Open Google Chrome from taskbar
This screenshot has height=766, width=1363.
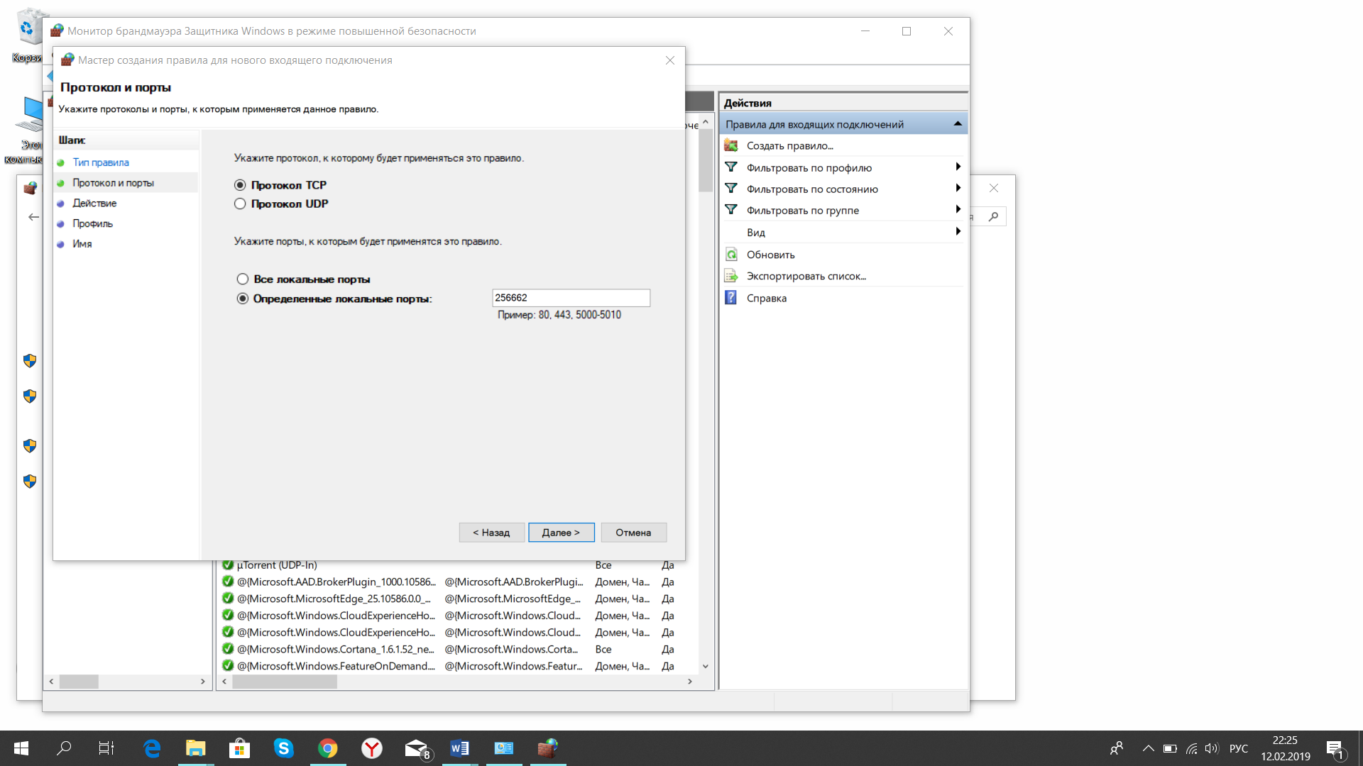(x=327, y=748)
